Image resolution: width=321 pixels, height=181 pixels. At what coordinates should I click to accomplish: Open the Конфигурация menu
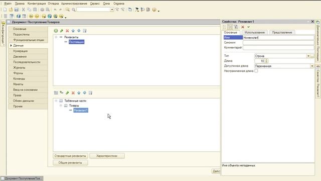coord(37,4)
